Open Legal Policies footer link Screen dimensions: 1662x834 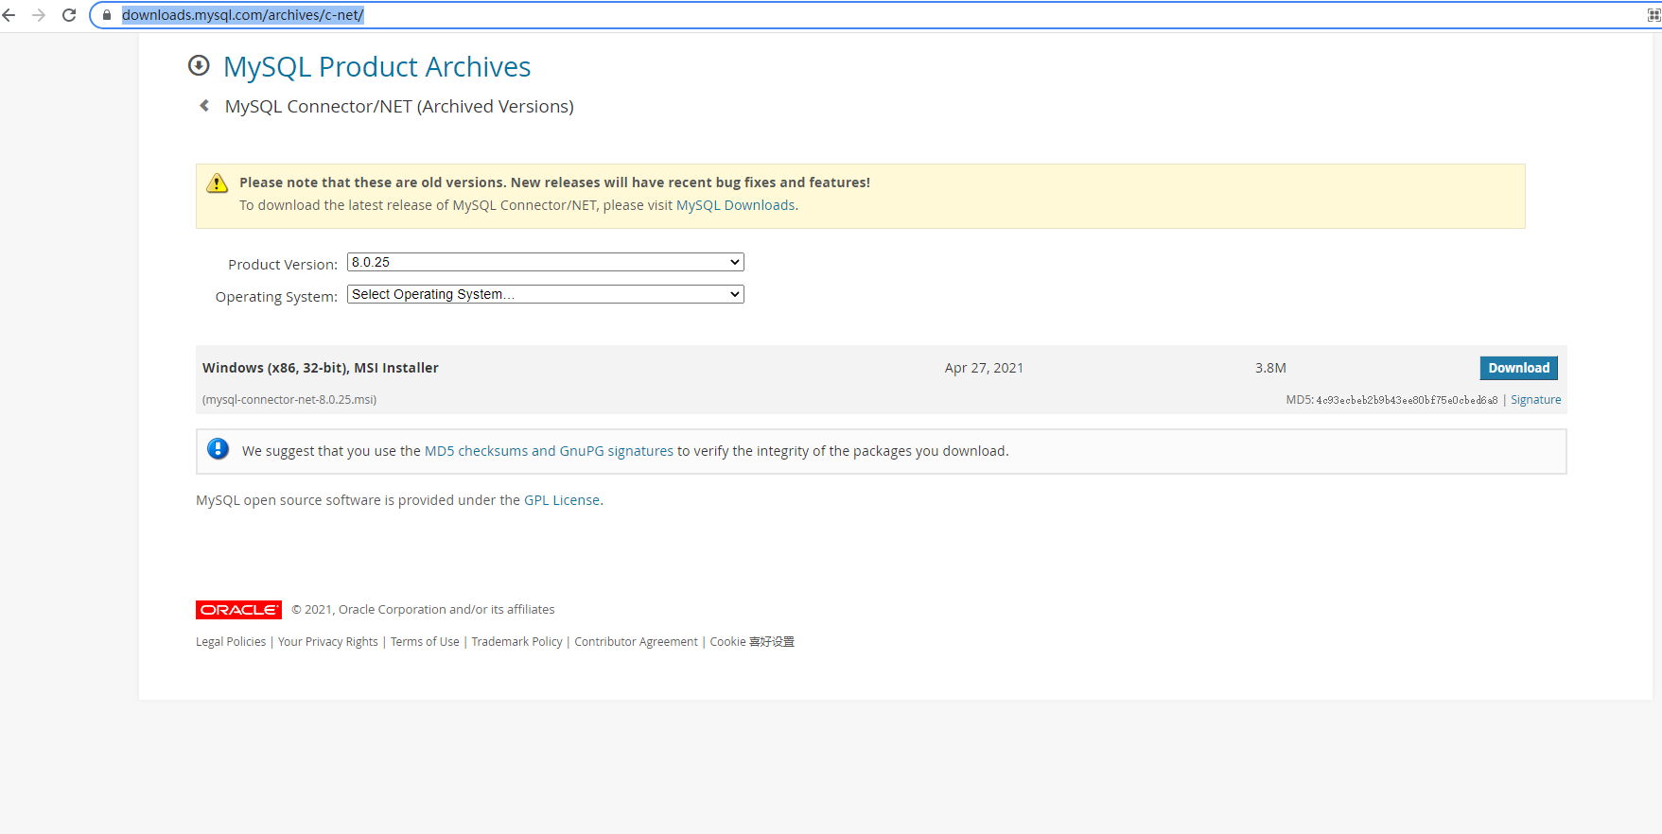[x=231, y=642]
